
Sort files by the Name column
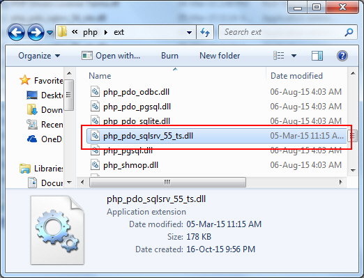(100, 76)
